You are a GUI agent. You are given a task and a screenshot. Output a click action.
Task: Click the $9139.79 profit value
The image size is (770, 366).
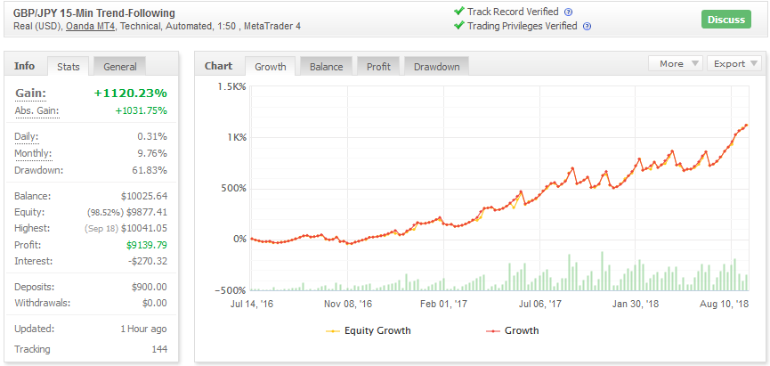(147, 245)
